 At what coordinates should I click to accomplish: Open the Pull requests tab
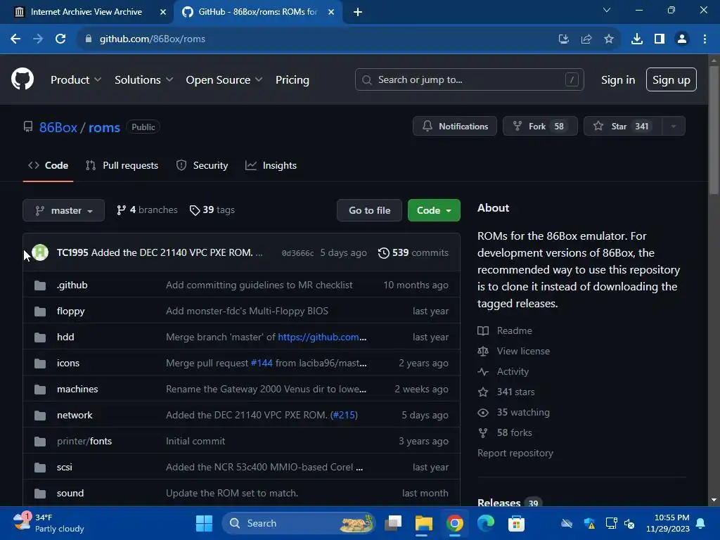tap(122, 165)
